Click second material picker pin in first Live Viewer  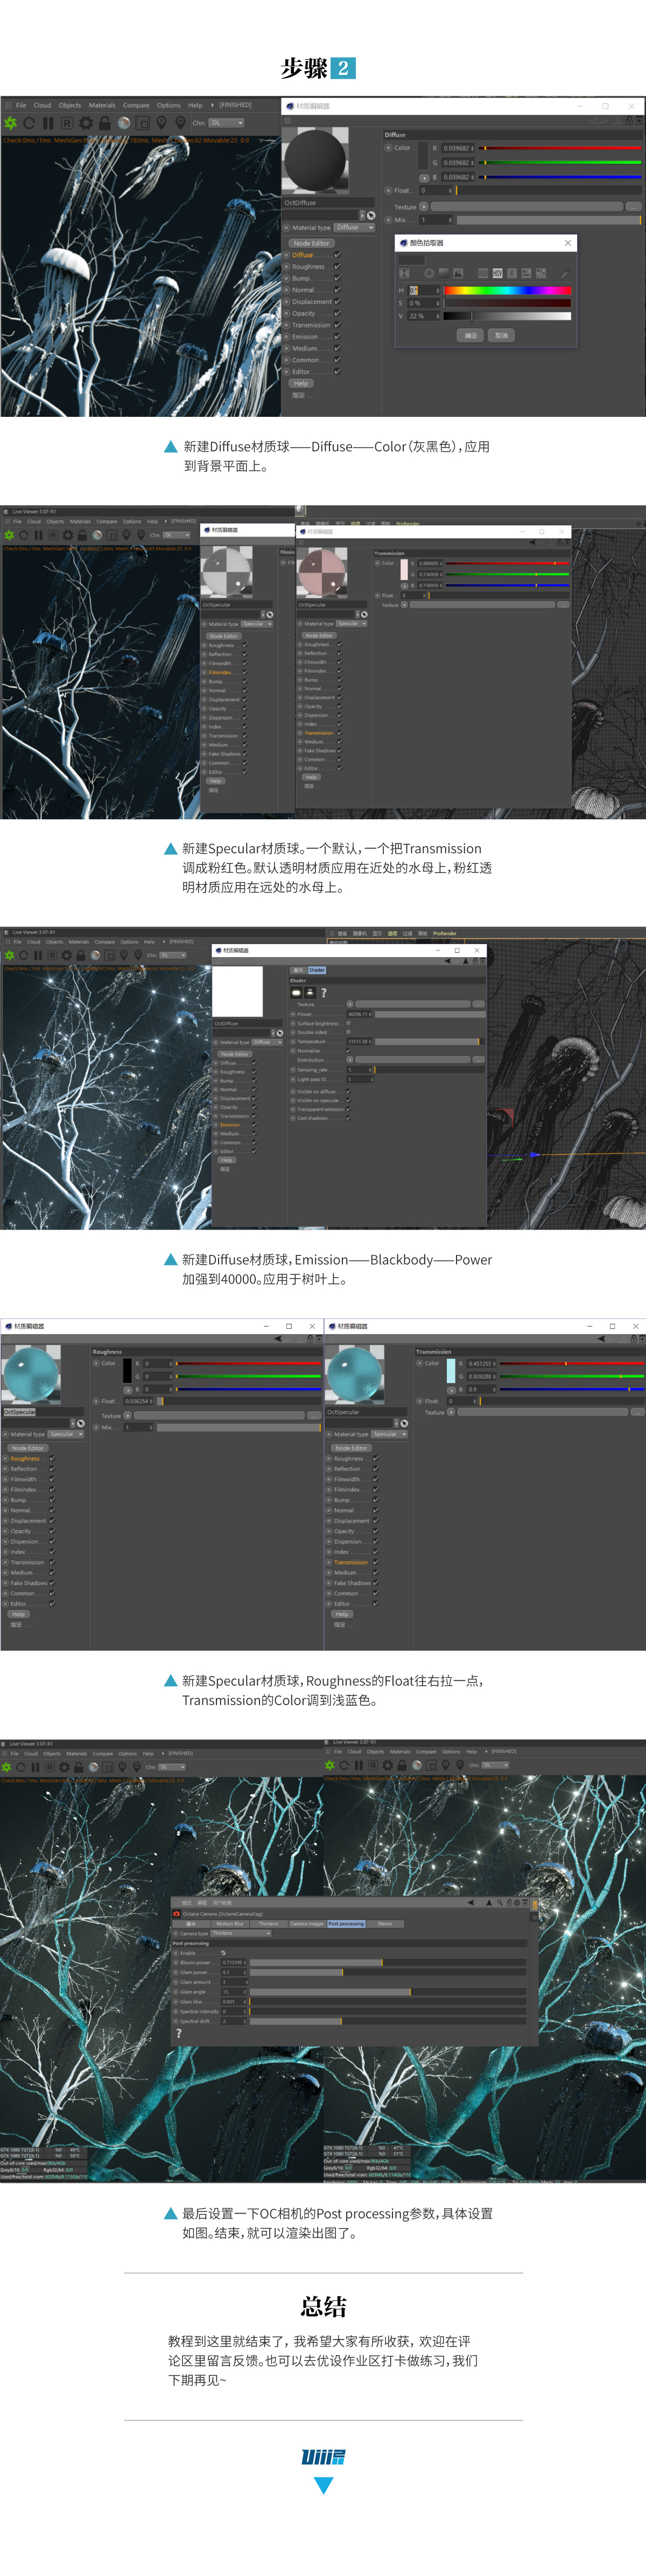click(180, 123)
